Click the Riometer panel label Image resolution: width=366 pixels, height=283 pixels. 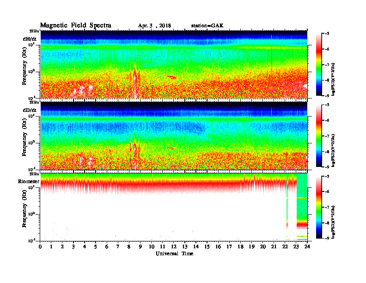29,181
